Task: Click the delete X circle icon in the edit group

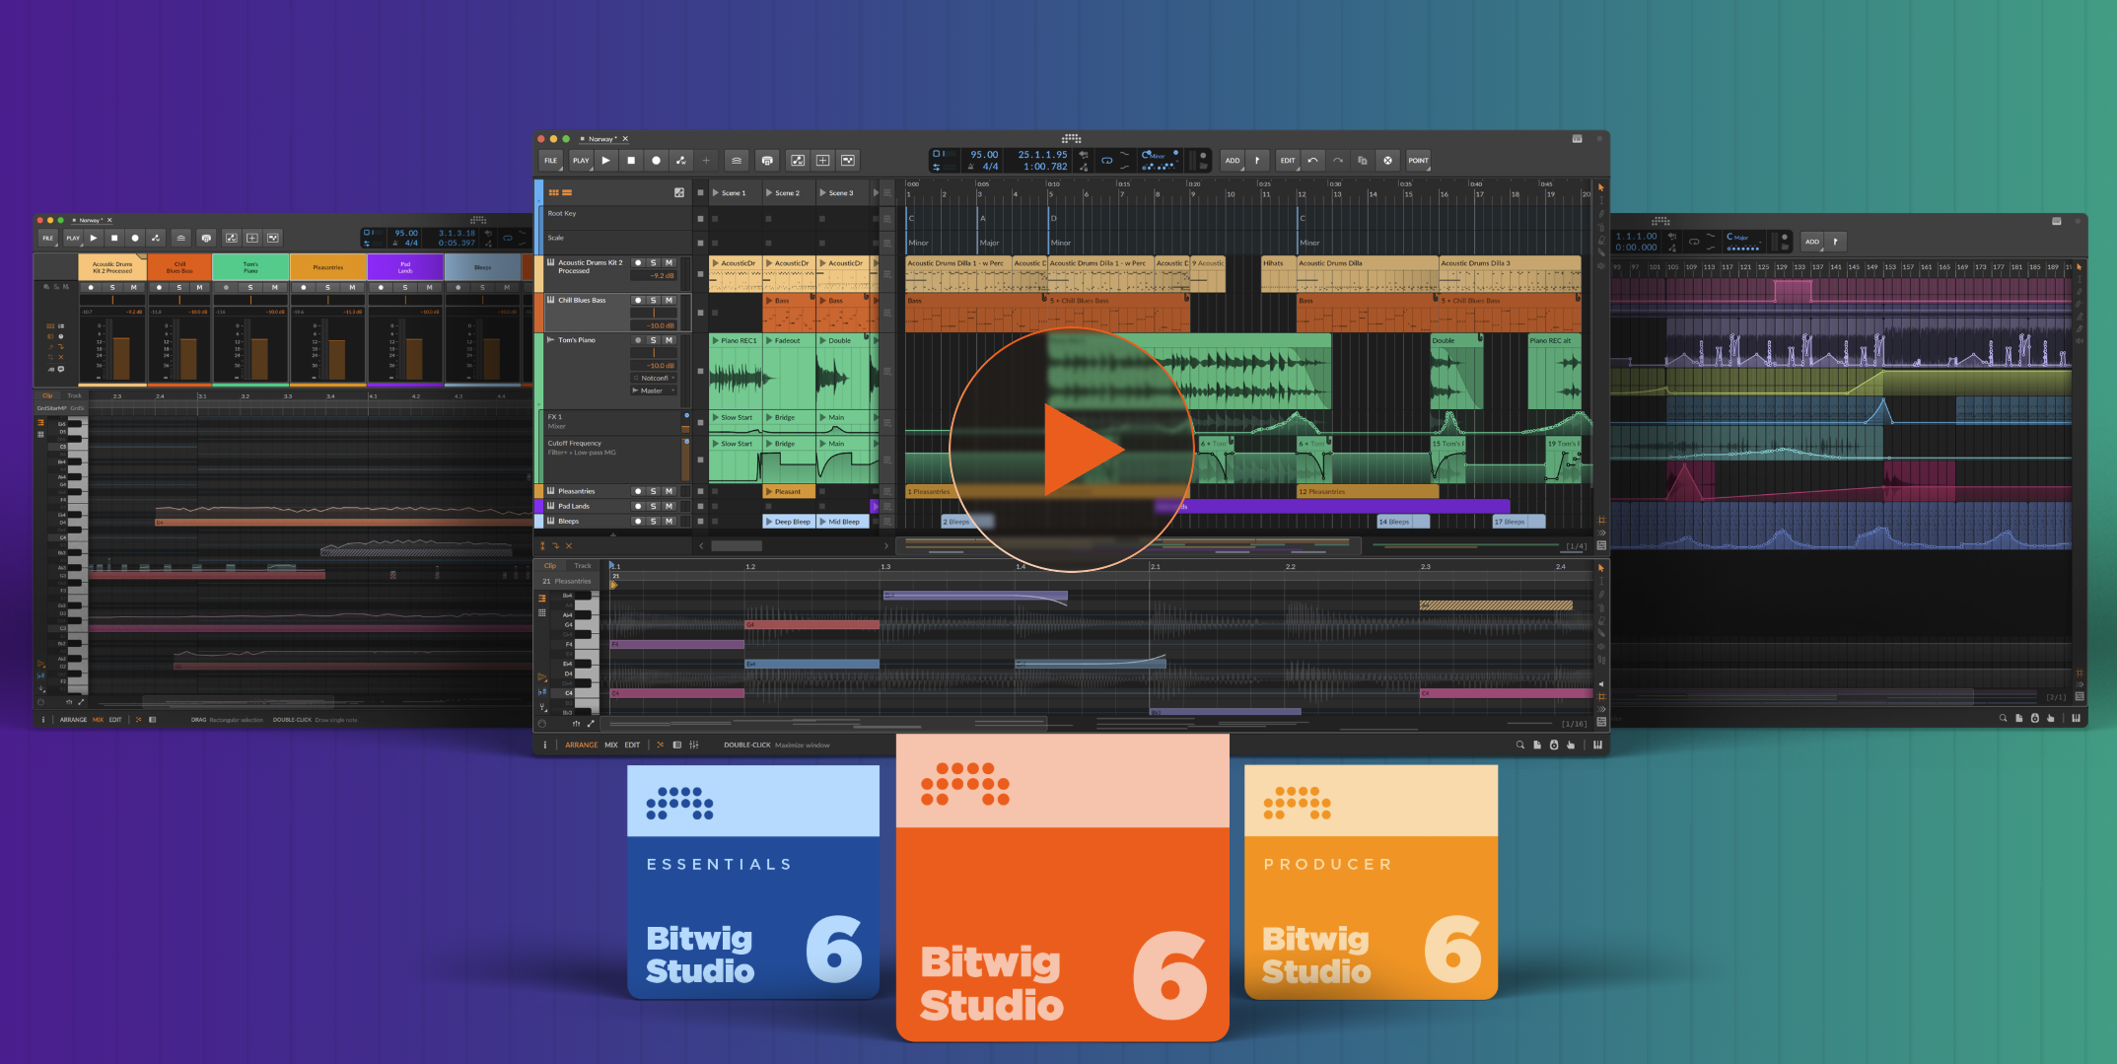Action: click(1387, 160)
